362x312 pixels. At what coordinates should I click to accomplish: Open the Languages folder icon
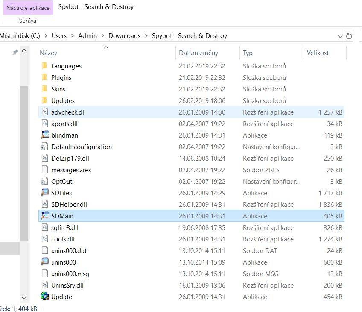tap(44, 66)
